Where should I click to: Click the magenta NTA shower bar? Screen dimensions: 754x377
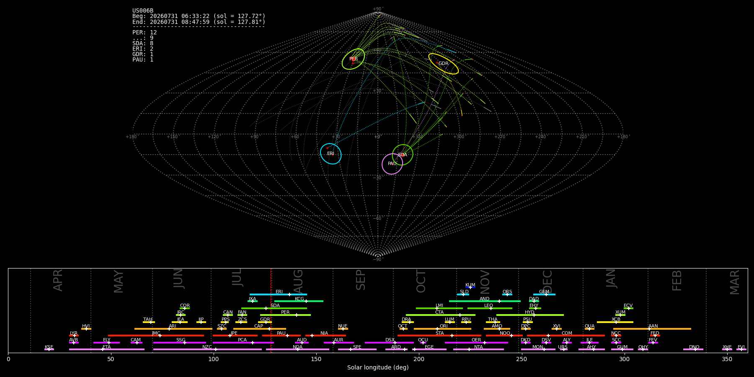point(478,349)
